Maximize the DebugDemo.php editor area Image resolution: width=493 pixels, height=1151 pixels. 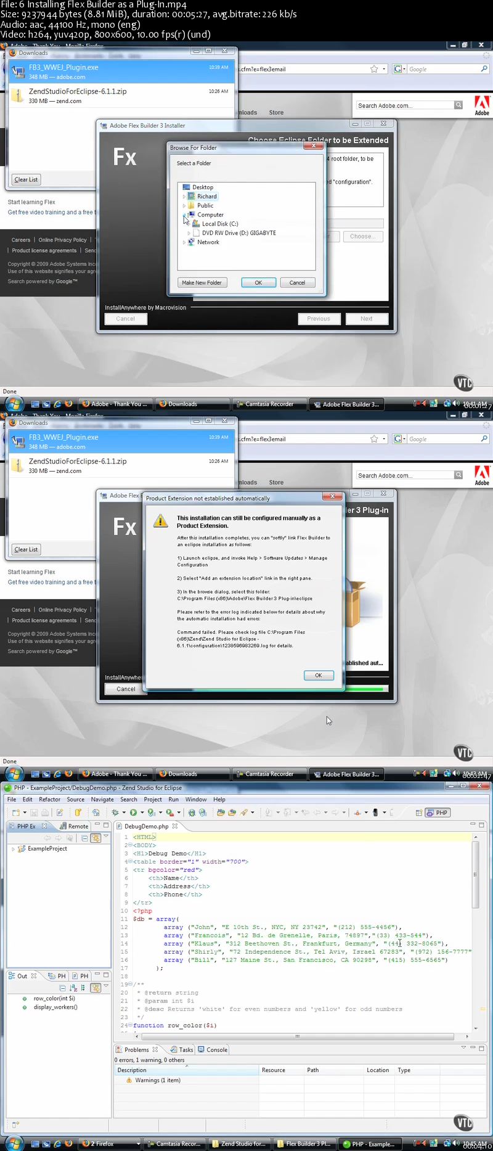[x=481, y=824]
